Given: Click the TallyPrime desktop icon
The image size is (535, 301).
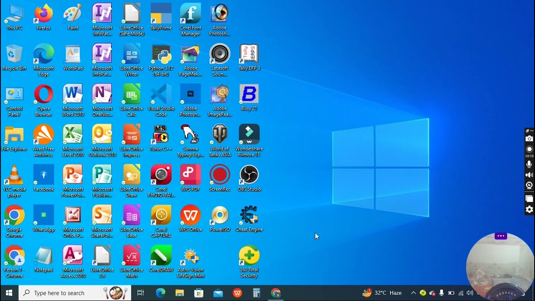Looking at the screenshot, I should click(x=161, y=18).
